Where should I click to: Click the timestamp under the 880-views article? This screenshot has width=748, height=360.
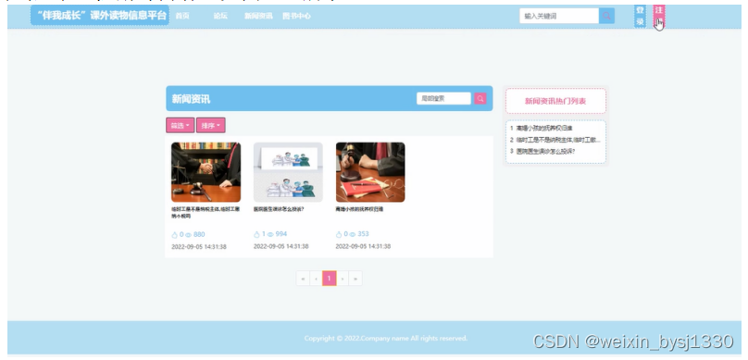[x=199, y=247]
